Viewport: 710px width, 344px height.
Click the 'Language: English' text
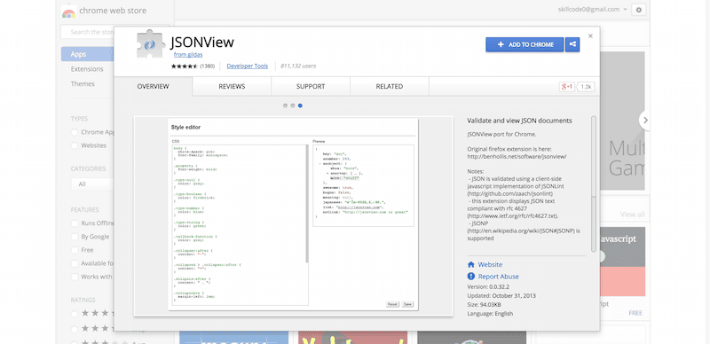coord(490,313)
